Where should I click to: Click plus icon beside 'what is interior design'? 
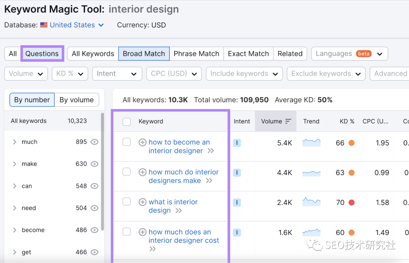tap(142, 202)
